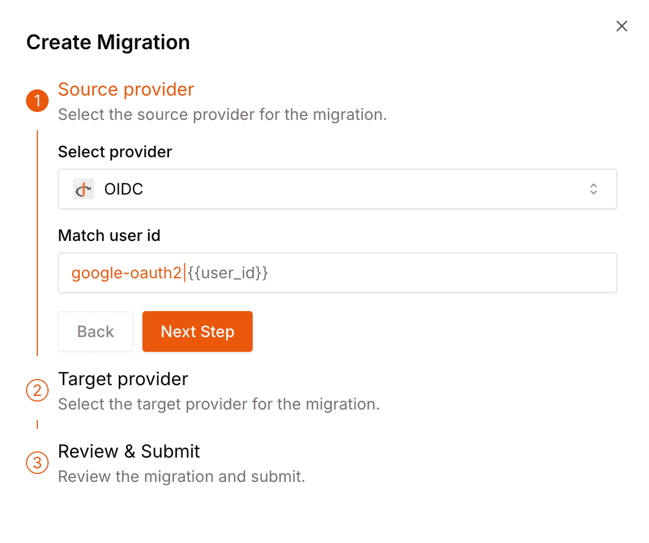Click "Review the migration and submit" description
Screen dimensions: 649x543
coord(181,476)
